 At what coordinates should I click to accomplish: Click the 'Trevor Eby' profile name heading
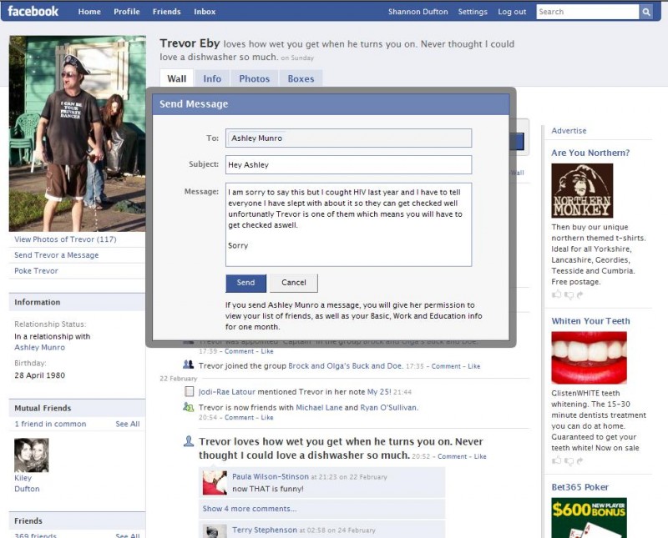point(190,43)
